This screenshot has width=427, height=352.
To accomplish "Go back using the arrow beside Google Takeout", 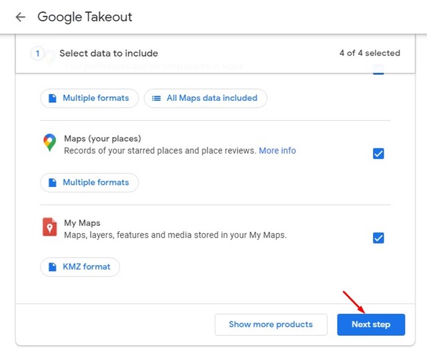I will [x=21, y=17].
